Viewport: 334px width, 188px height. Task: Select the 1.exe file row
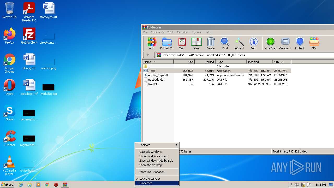coord(217,71)
